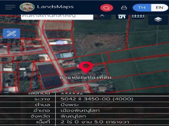Select the area value 2 ไร่ 0 งาน 5.0 ตารางวา
This screenshot has width=169, height=126.
point(95,122)
